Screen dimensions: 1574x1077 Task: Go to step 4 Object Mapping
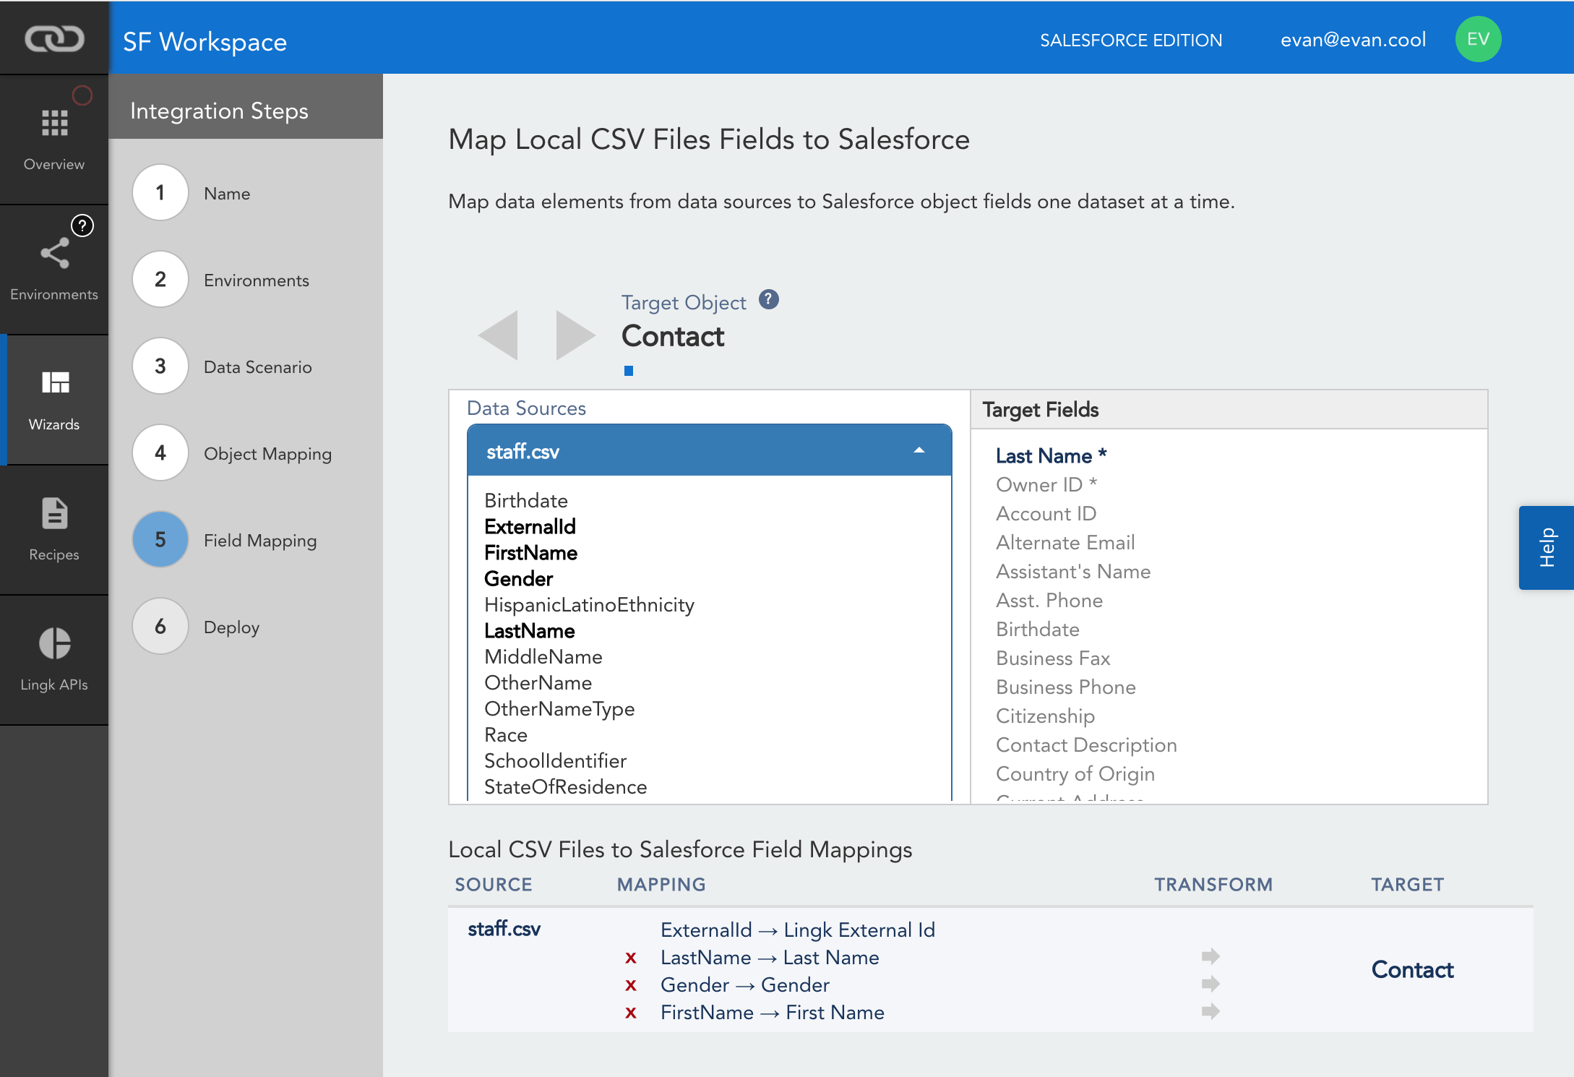click(x=160, y=452)
